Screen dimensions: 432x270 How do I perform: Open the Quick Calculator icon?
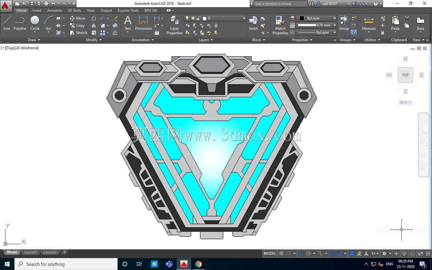[x=382, y=33]
